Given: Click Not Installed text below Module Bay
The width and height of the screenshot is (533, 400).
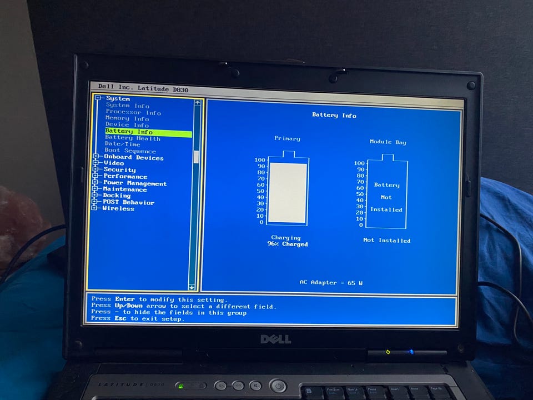Looking at the screenshot, I should [386, 240].
